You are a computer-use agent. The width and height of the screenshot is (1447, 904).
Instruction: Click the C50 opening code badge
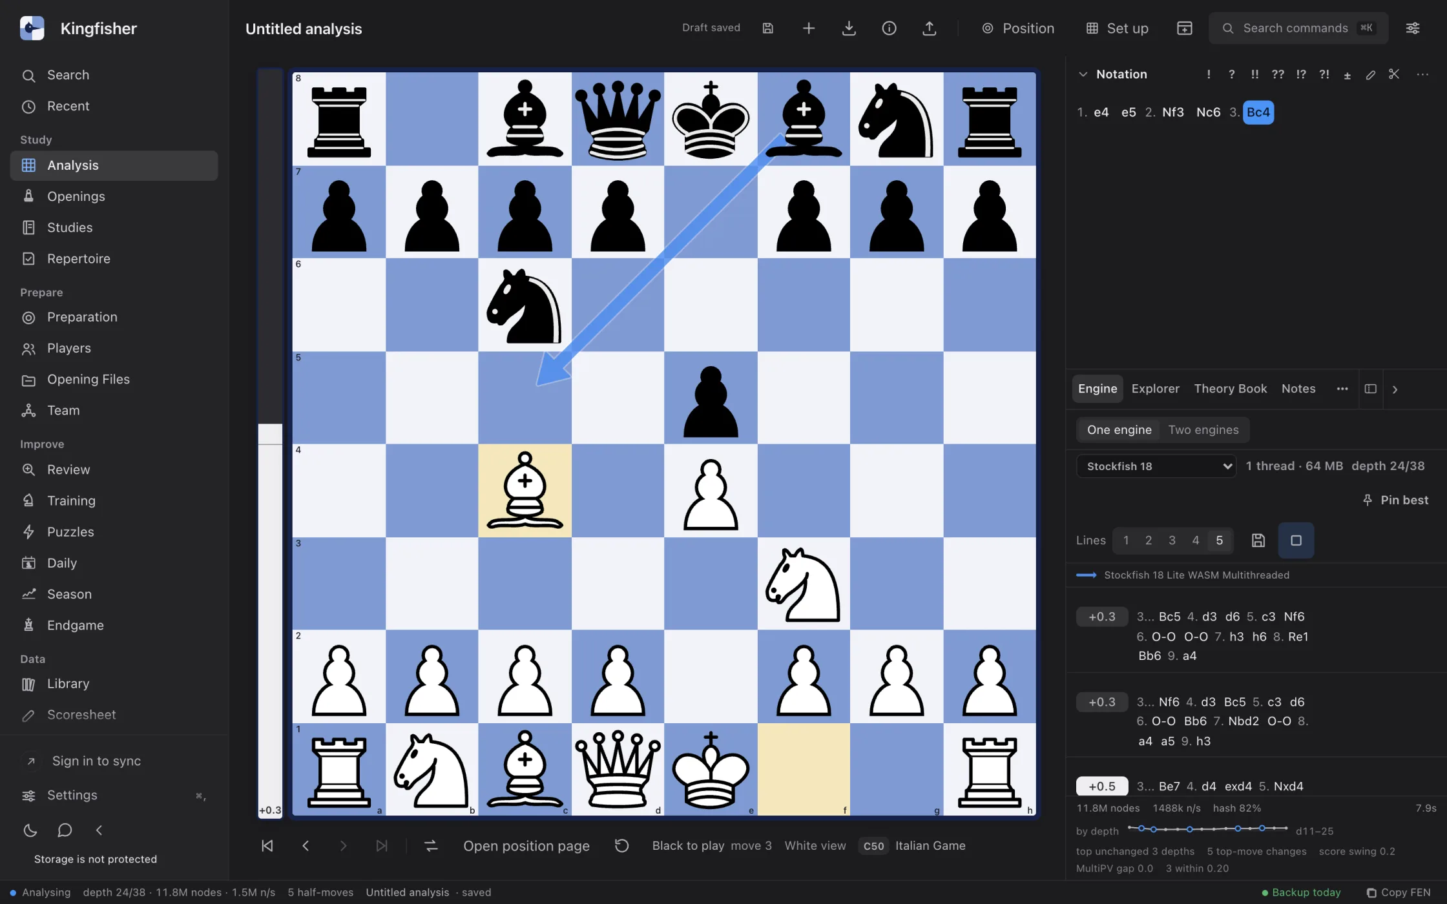click(873, 846)
